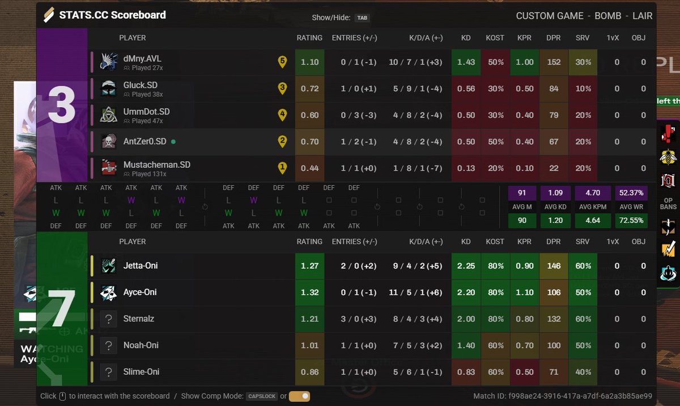Click the 'Played 38x' text under Gluck.SD

coord(147,95)
